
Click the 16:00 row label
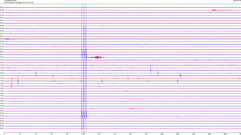(2, 91)
